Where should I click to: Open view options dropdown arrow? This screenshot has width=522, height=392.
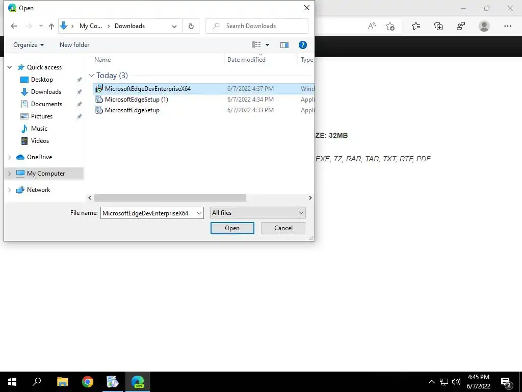pos(267,45)
